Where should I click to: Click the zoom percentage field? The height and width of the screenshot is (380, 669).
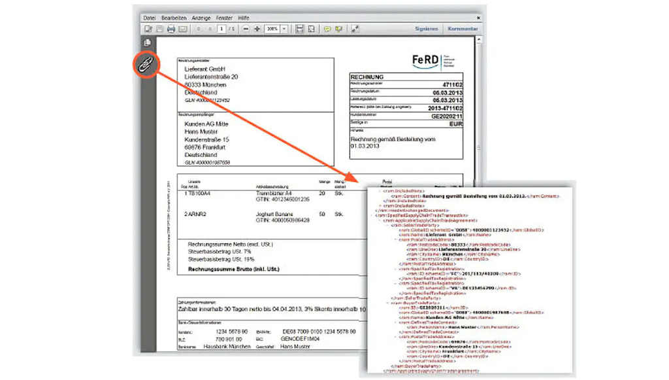pyautogui.click(x=272, y=29)
